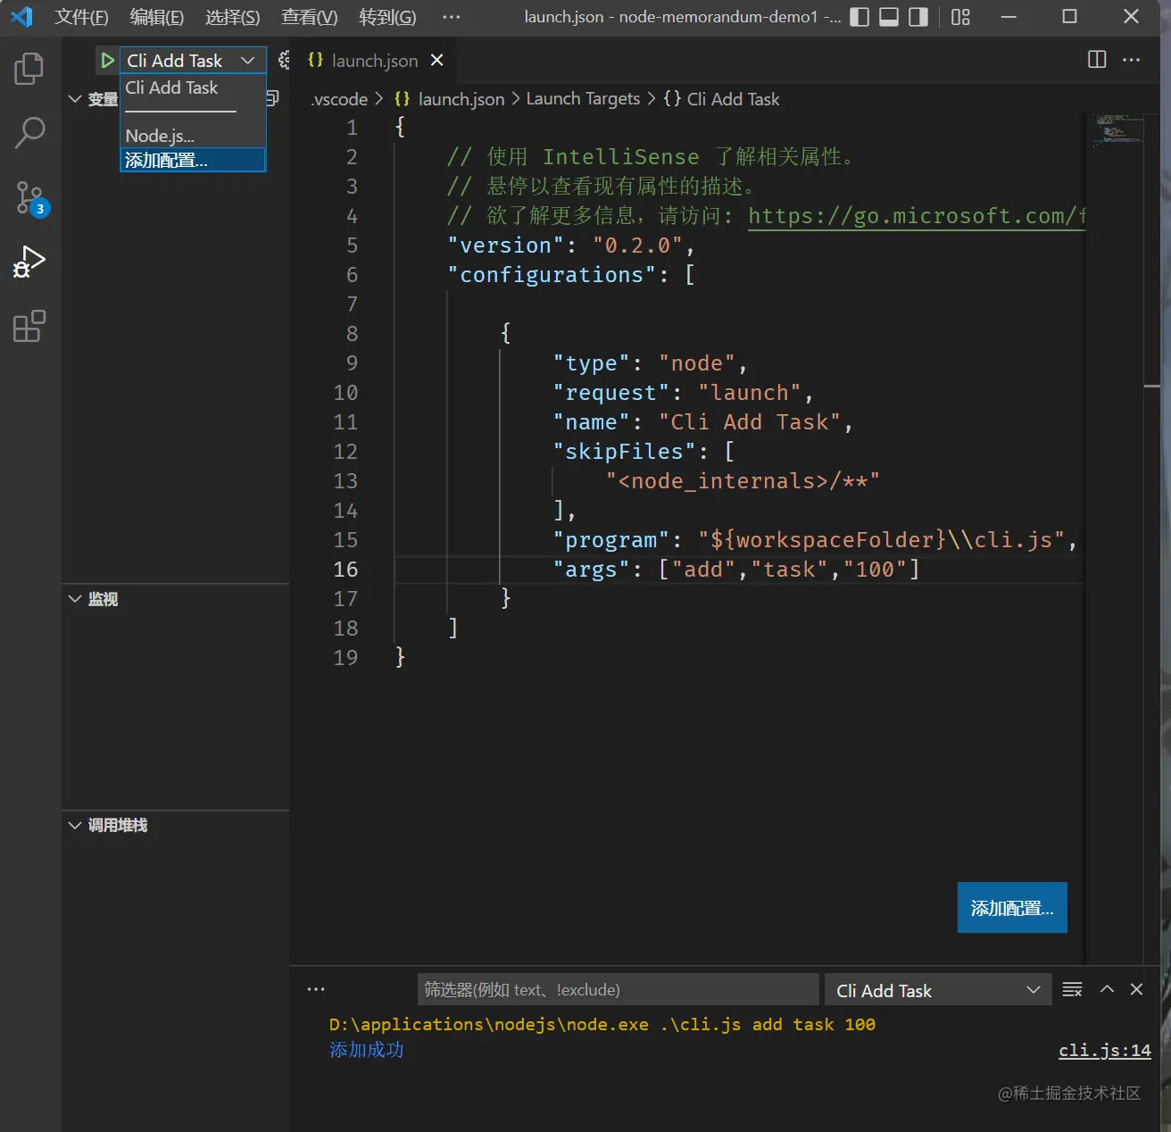The height and width of the screenshot is (1132, 1171).
Task: Toggle the secondary side bar visibility
Action: [918, 17]
